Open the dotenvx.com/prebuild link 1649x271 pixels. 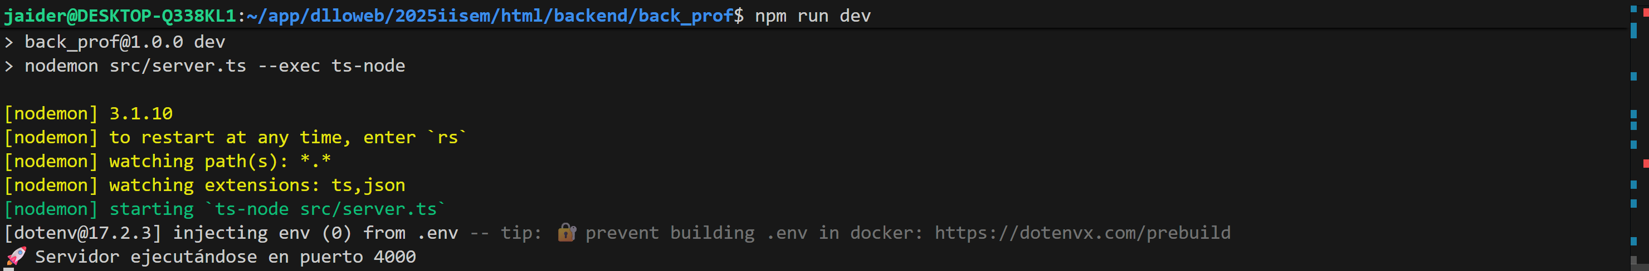pyautogui.click(x=1082, y=233)
